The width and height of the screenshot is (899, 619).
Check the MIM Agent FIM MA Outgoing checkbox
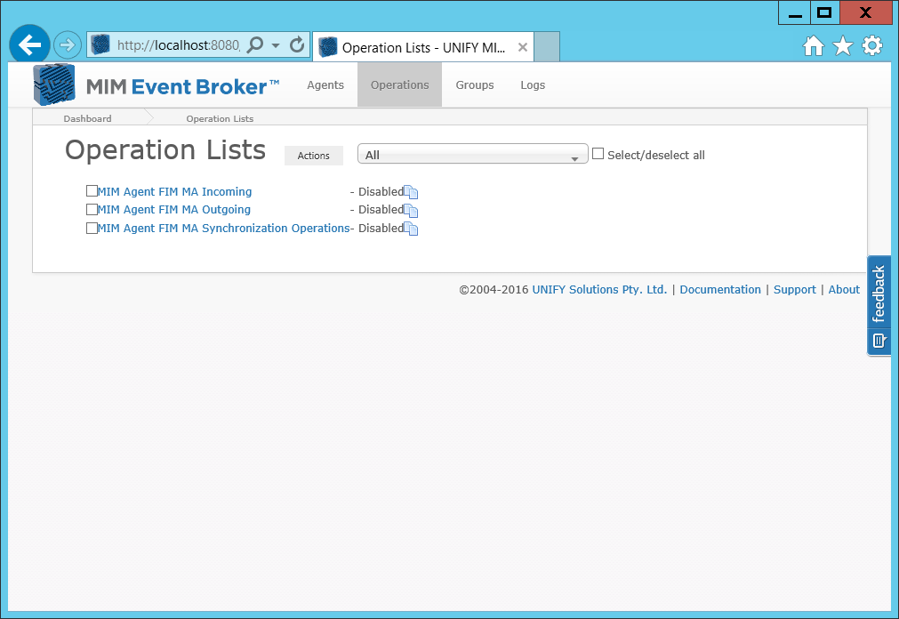[92, 209]
